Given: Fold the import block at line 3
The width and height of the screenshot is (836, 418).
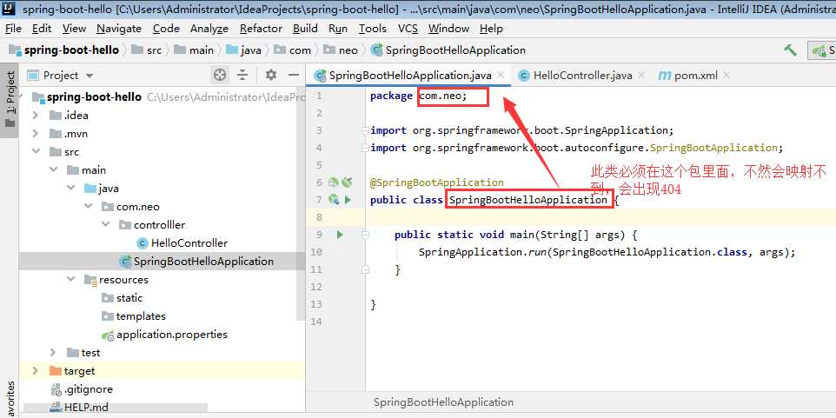Looking at the screenshot, I should pos(365,130).
